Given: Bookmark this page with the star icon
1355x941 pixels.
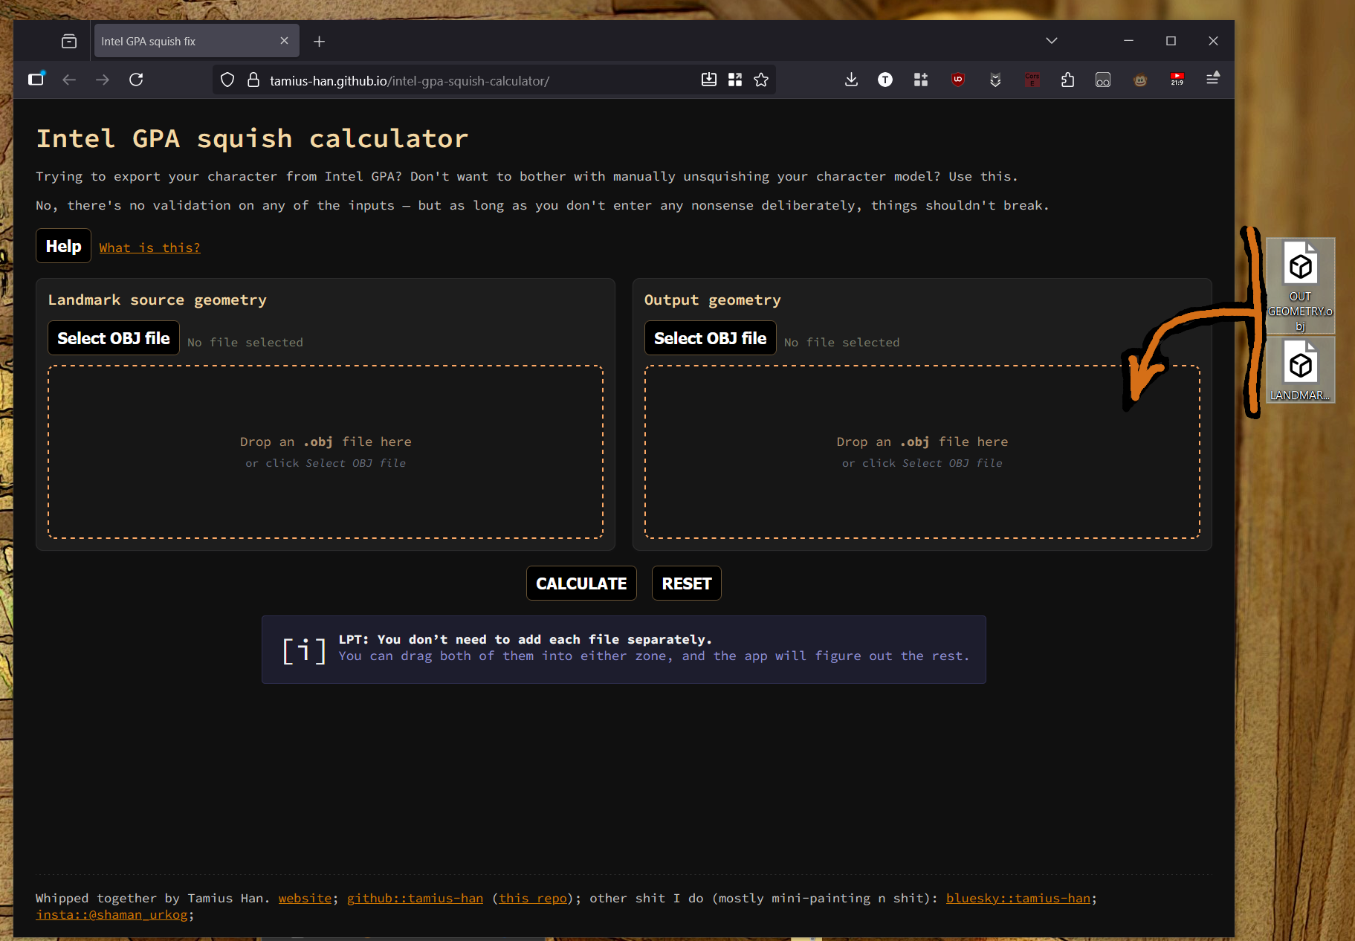Looking at the screenshot, I should point(760,80).
